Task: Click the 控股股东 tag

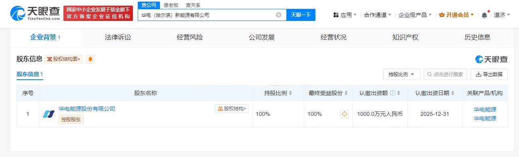Action: (x=71, y=119)
